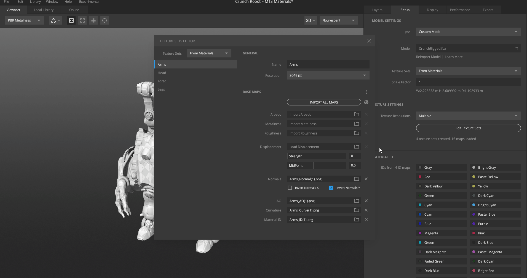Click the Displacement Strength slider

tap(316, 156)
